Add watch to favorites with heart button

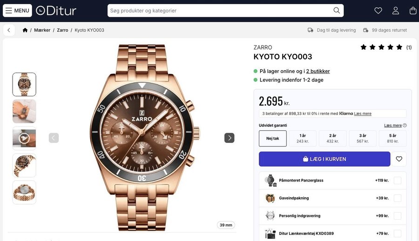coord(399,159)
